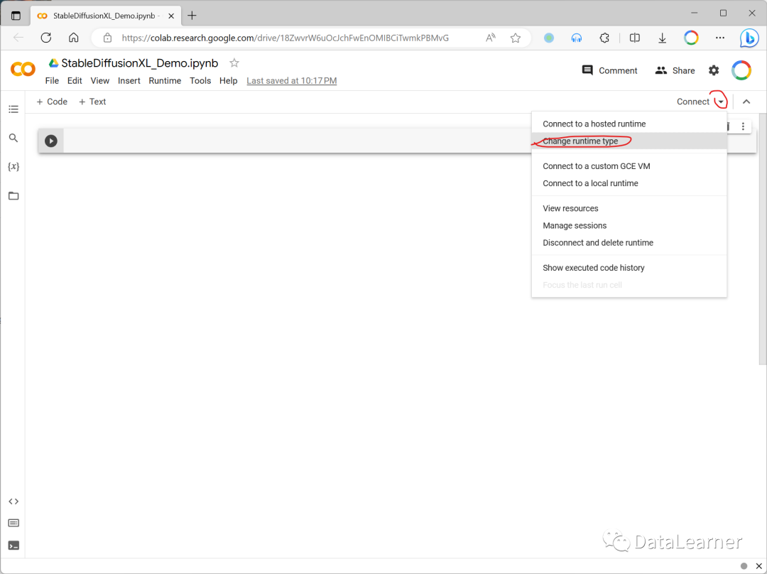Open the find and replace search panel
Screen dimensions: 767x574
pos(13,138)
